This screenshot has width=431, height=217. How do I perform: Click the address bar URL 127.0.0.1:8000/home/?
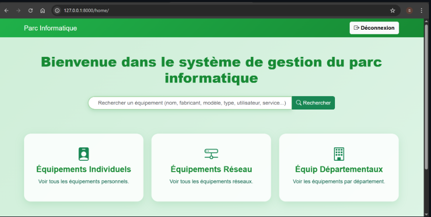86,10
